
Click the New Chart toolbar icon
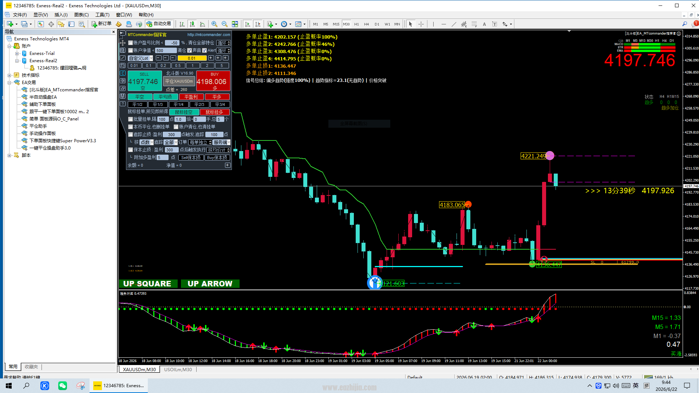coord(10,24)
